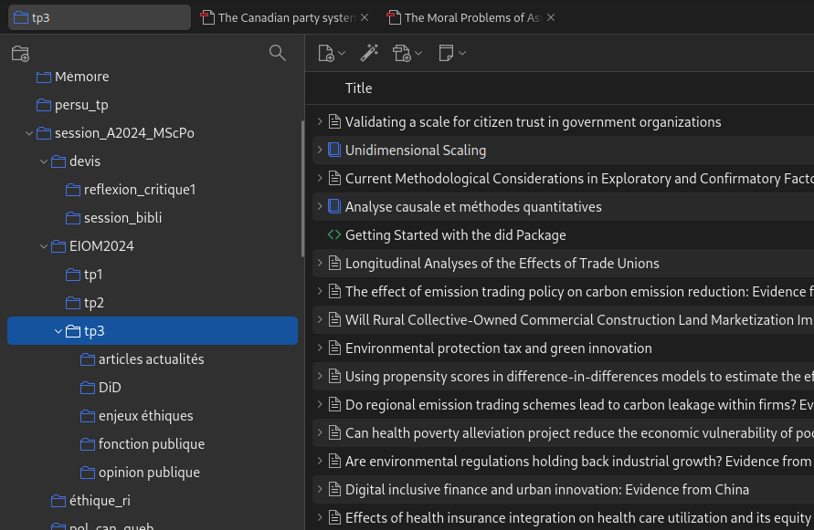Click the Title column header

click(x=358, y=88)
